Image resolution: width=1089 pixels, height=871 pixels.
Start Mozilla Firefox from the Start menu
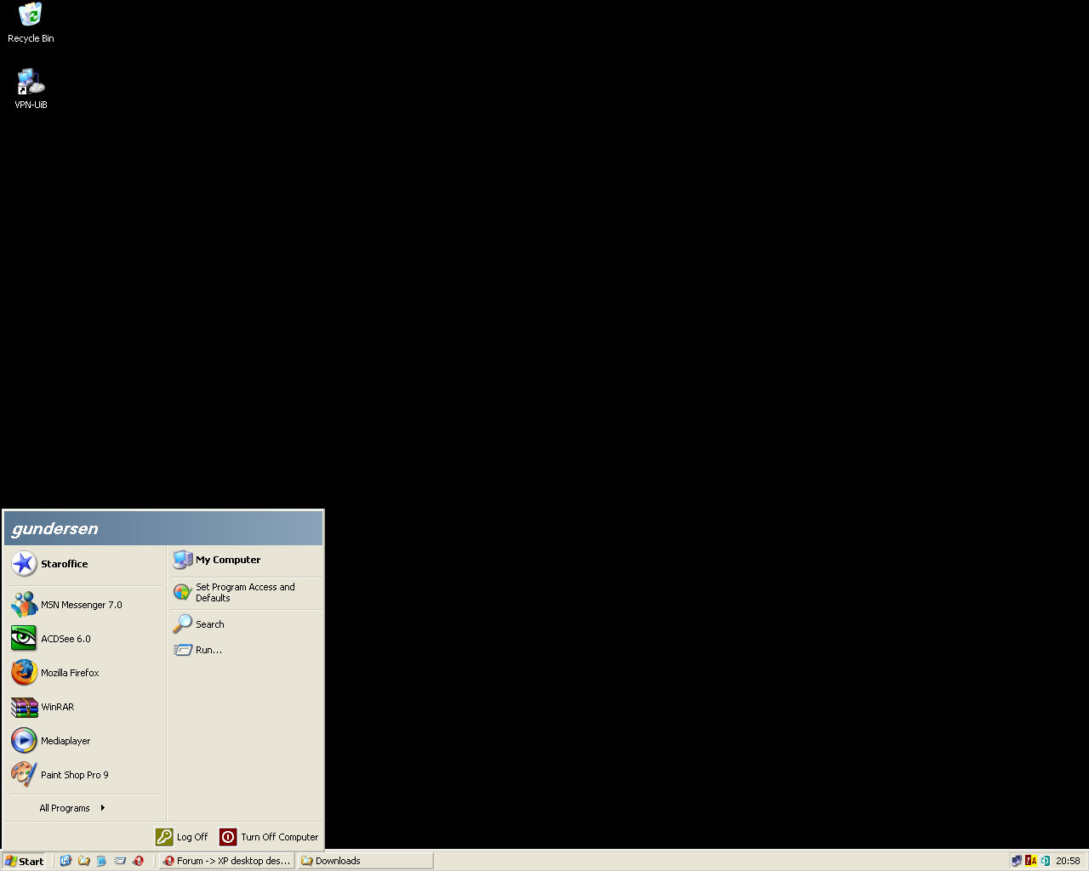[86, 673]
